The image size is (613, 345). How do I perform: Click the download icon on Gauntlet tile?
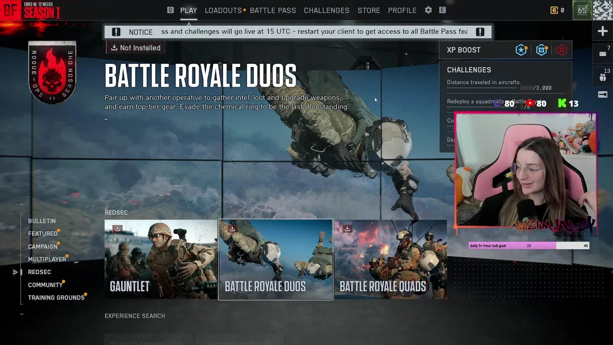[117, 229]
